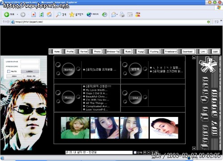Open the [공지]글을 쓰기전에 guestbook notice

(x=168, y=71)
